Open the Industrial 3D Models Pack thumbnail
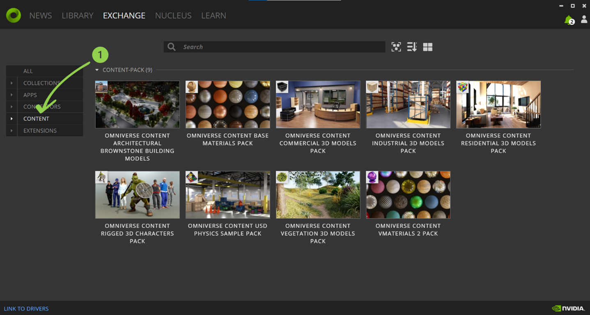This screenshot has height=315, width=590. 409,105
